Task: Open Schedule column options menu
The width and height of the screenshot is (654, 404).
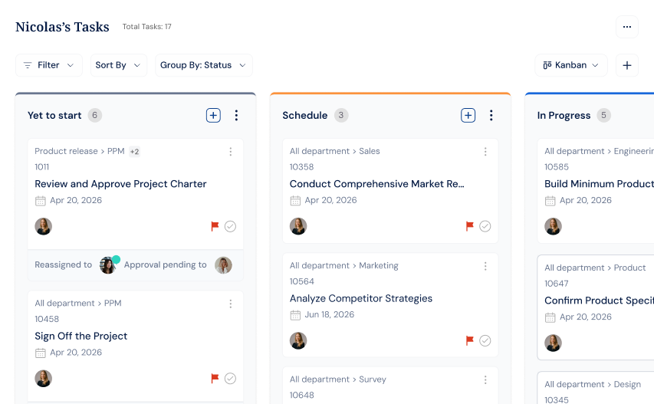Action: click(491, 116)
